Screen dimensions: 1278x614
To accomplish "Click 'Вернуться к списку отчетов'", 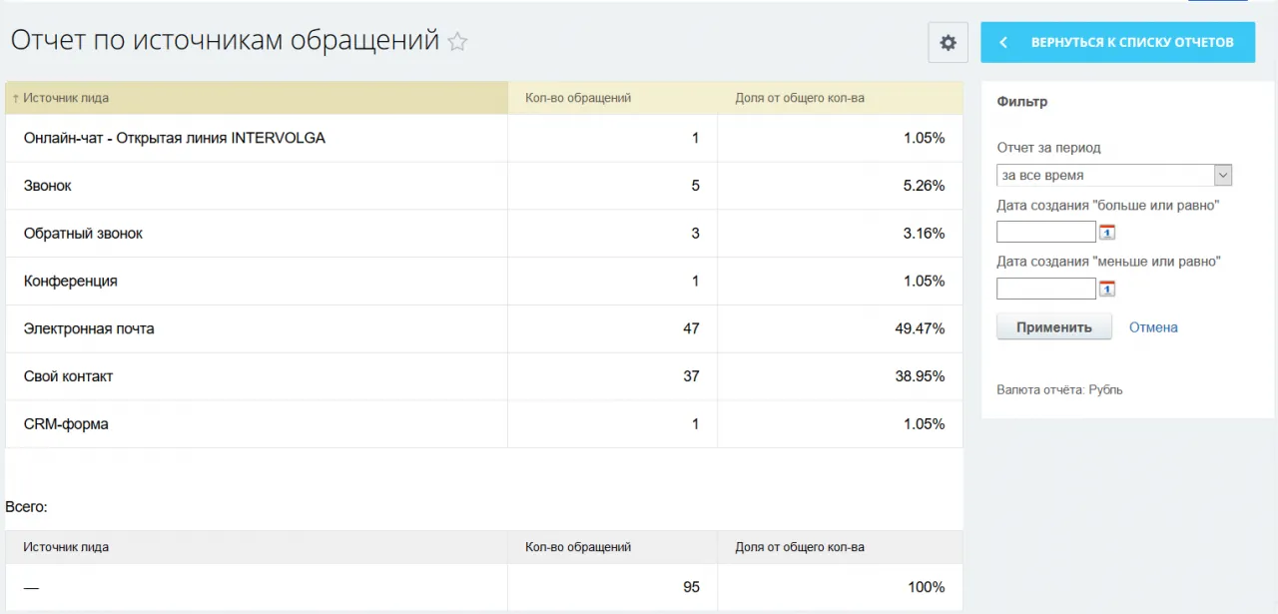I will click(1126, 42).
